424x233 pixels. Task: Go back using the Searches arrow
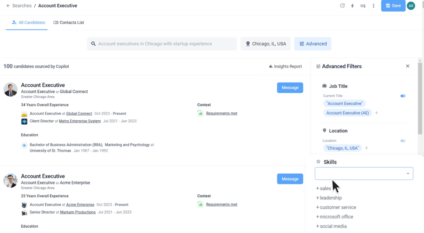(x=8, y=6)
